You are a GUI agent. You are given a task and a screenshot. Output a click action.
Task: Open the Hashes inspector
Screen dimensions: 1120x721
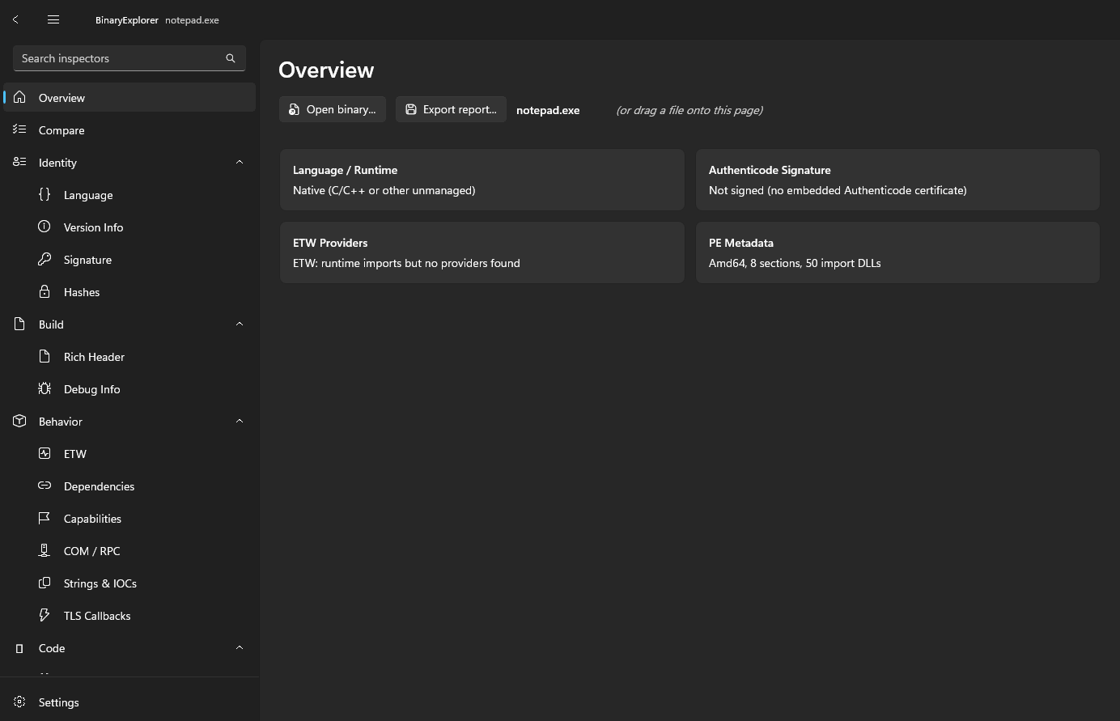[x=129, y=291]
